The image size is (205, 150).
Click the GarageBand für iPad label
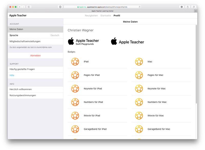95,129
